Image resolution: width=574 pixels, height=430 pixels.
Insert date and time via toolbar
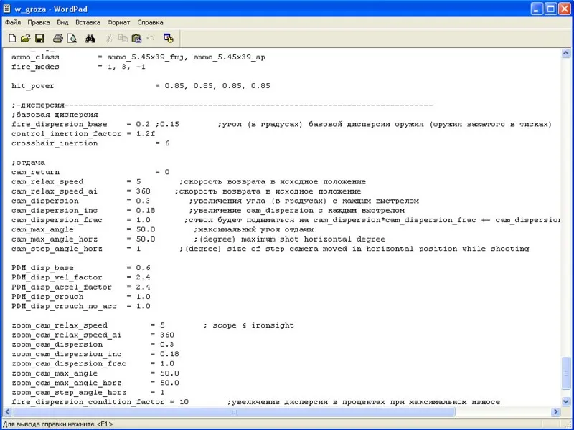pos(168,38)
